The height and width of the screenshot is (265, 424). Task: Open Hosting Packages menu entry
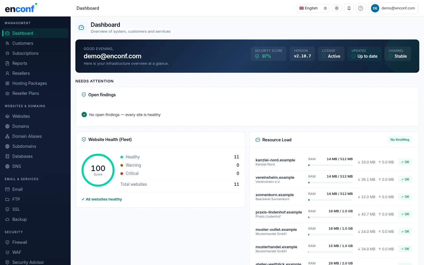coord(35,83)
